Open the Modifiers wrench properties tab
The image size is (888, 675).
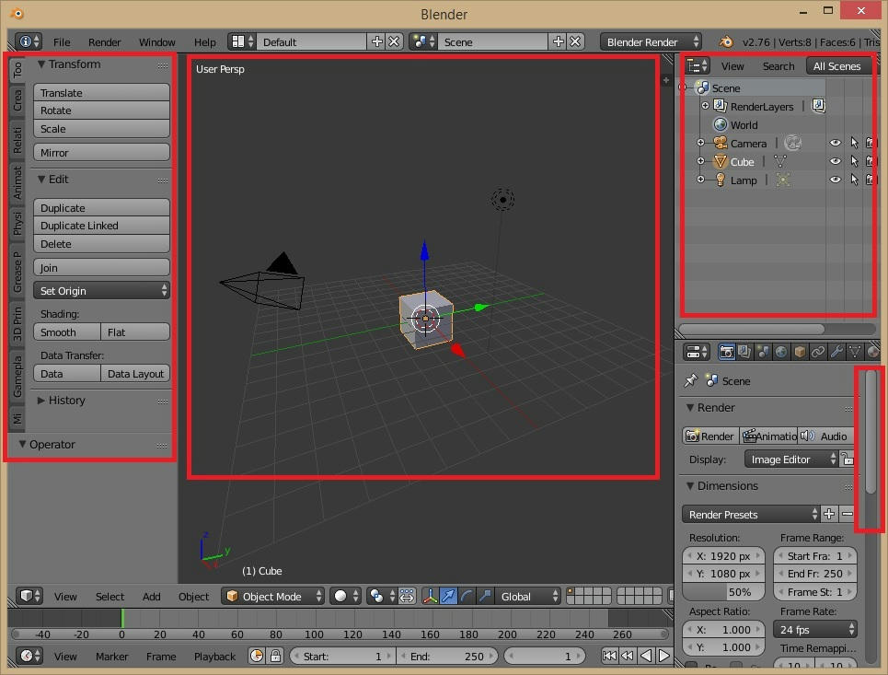click(x=836, y=352)
